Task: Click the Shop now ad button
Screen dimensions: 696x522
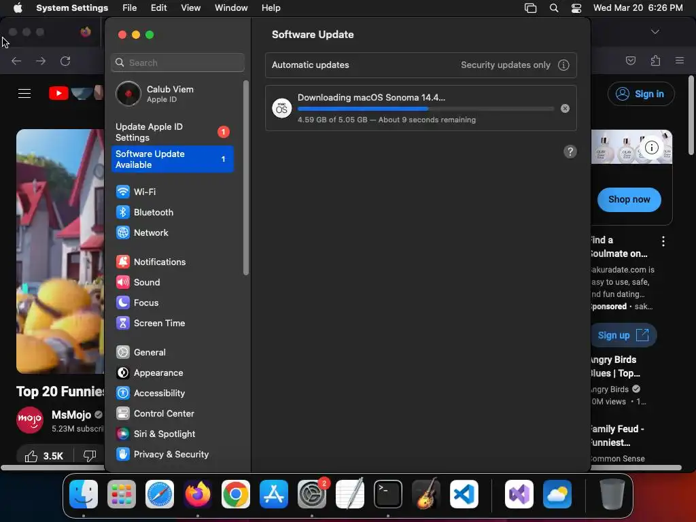Action: (x=629, y=200)
